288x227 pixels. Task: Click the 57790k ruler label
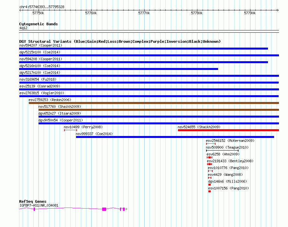[x=250, y=13]
